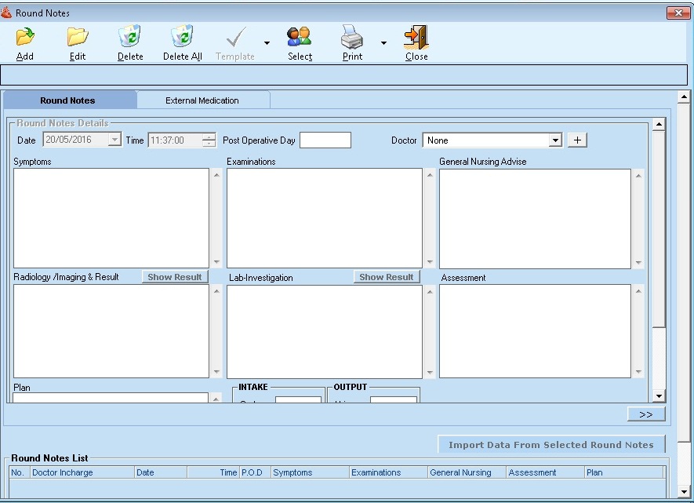
Task: Click the plus button beside Doctor
Action: point(576,140)
